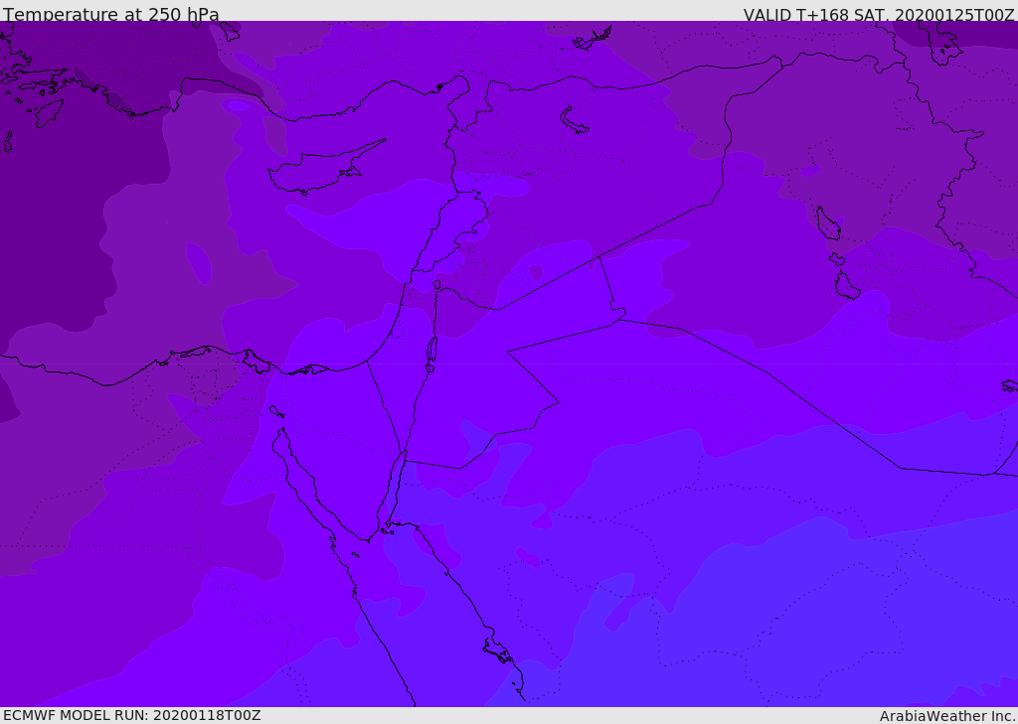1018x724 pixels.
Task: Click the 'ArabiaWeather Inc' credit text
Action: [947, 716]
